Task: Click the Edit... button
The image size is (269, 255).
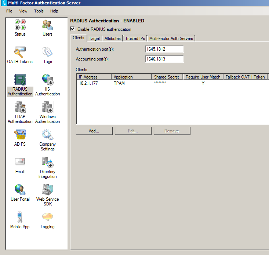Action: (x=133, y=131)
